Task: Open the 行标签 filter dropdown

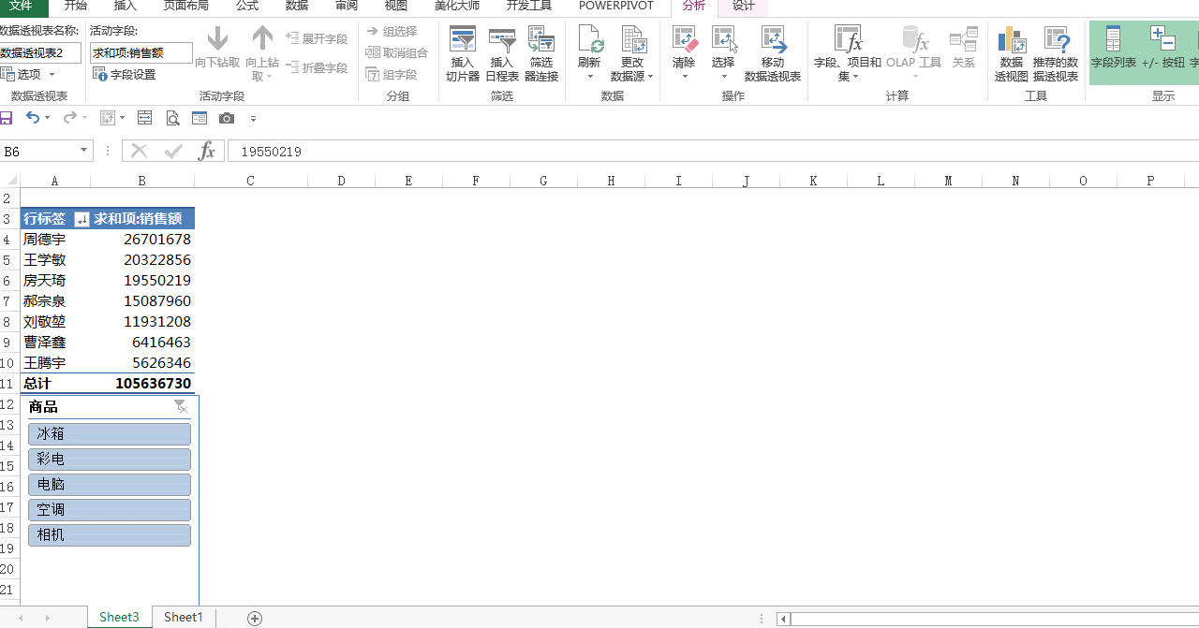Action: point(81,219)
